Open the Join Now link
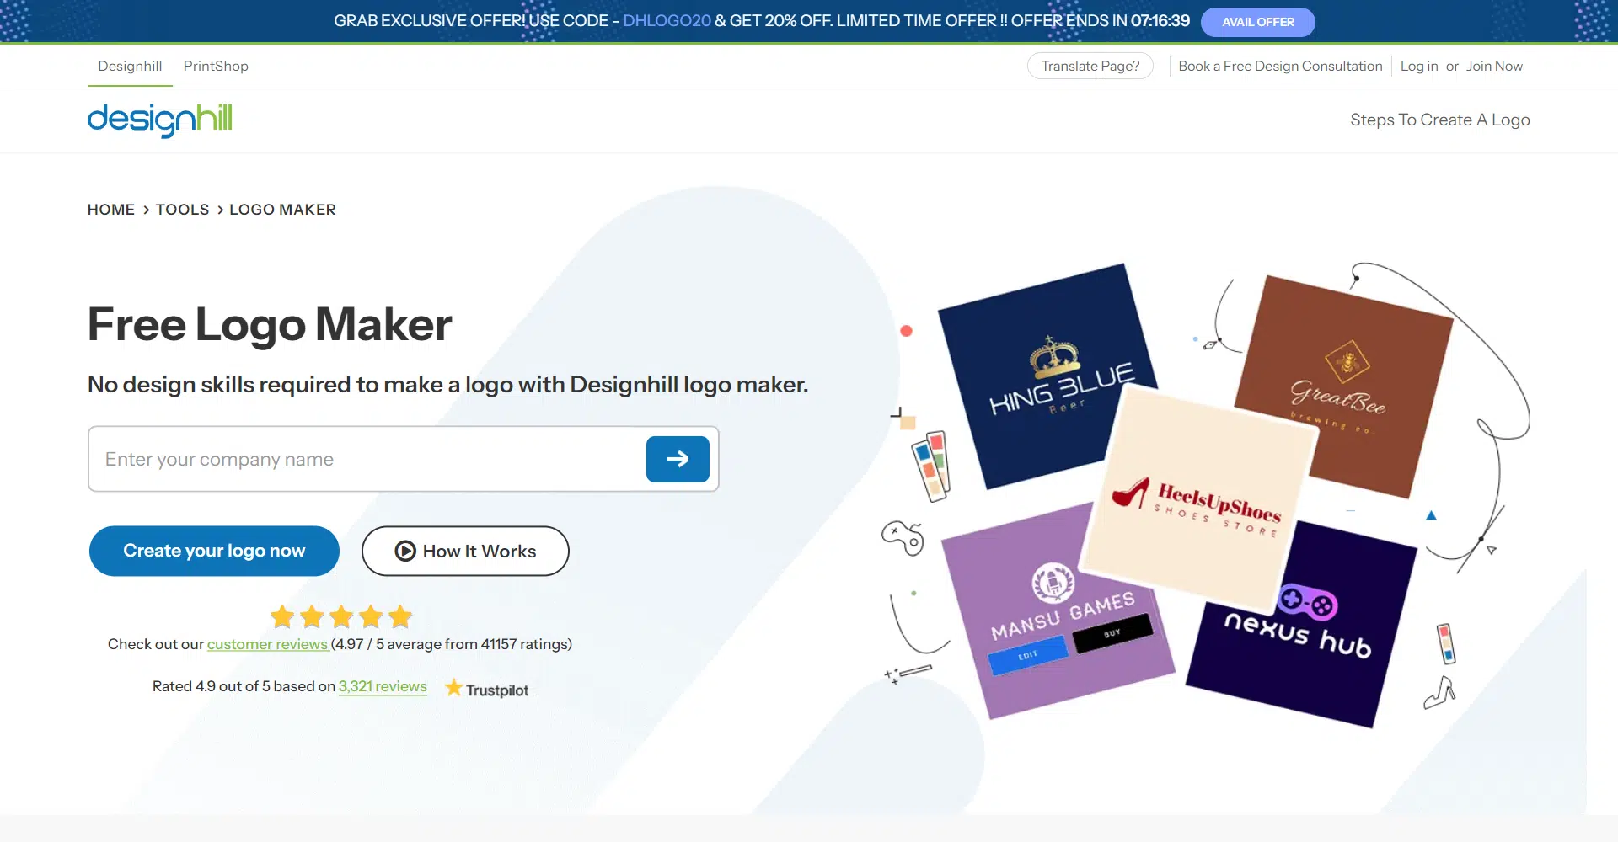The width and height of the screenshot is (1618, 842). 1494,66
